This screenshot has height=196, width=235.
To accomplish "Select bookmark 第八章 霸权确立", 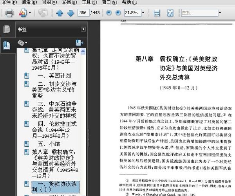I will coord(55,164).
